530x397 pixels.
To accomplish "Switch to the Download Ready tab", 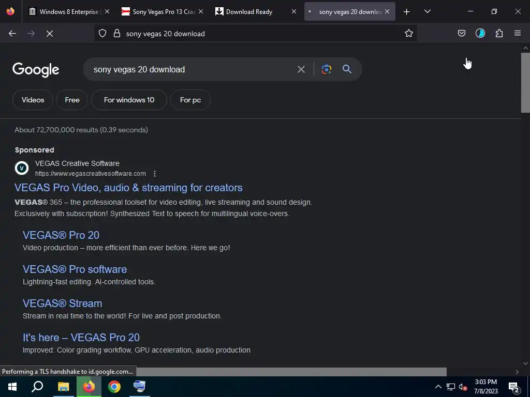I will pos(255,12).
